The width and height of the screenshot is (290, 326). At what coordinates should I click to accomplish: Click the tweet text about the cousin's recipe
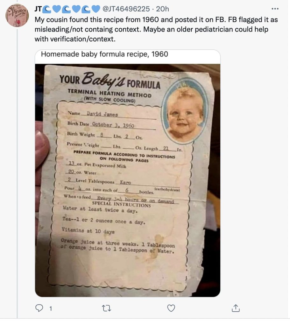156,29
